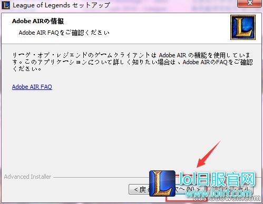Close the League of Legends setup window

click(x=249, y=3)
